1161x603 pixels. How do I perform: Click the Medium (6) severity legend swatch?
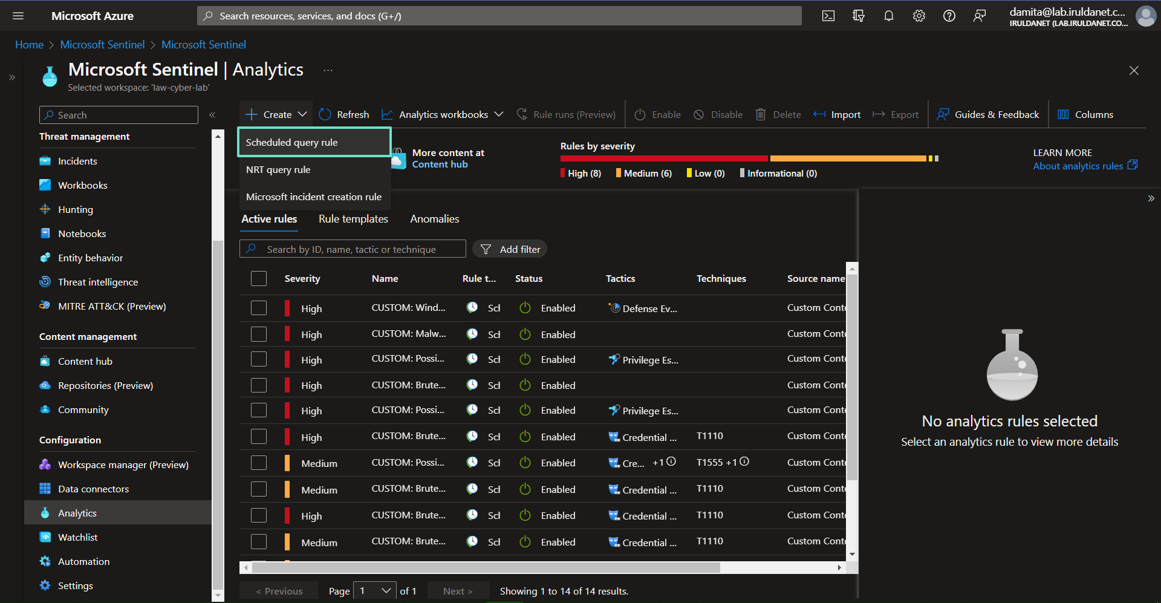pyautogui.click(x=619, y=173)
